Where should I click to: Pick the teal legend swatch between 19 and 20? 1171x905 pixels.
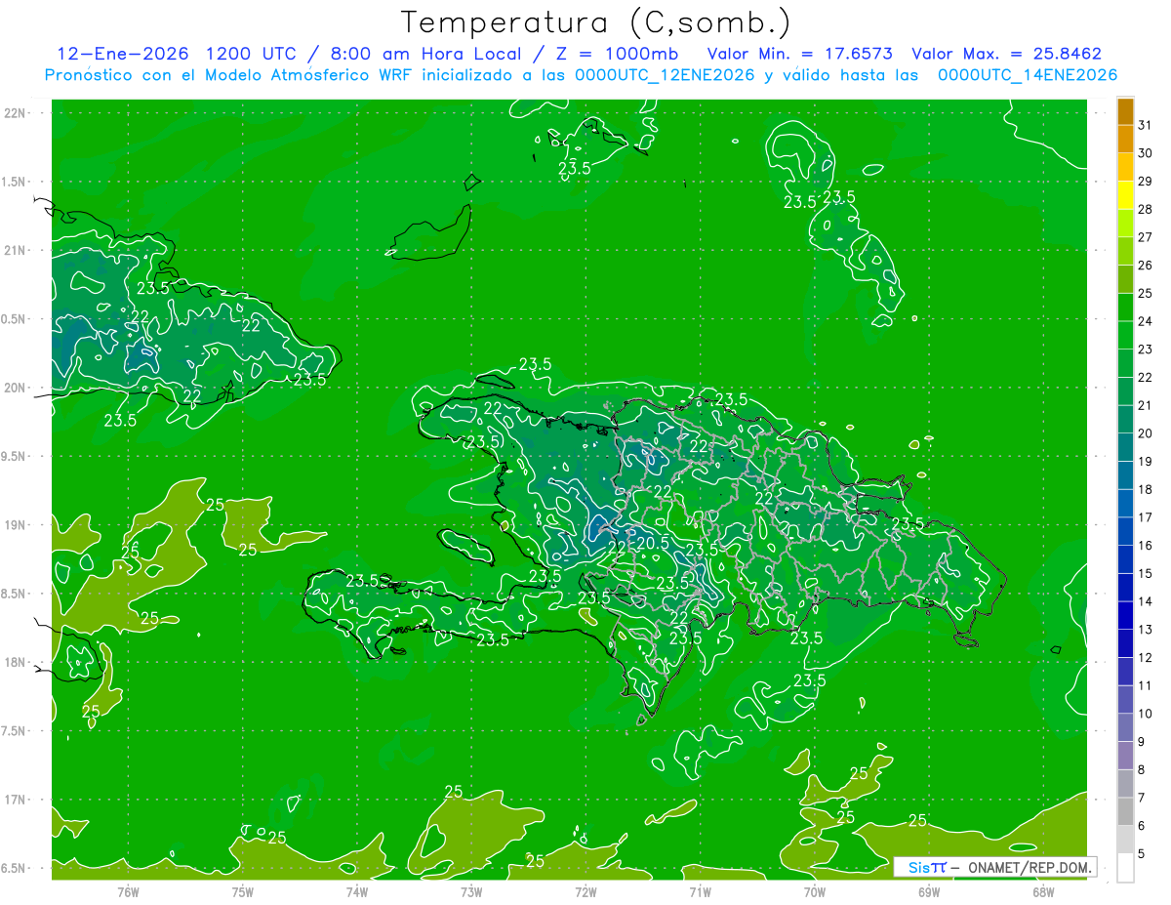tap(1126, 448)
